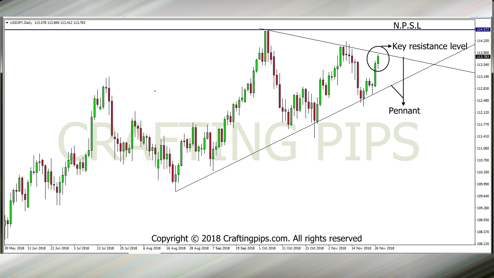Select low price 113.412 in chart header
Screen dimensions: 494x278
coord(67,23)
